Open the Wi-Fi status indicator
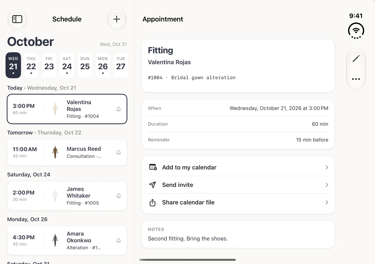 pos(356,31)
